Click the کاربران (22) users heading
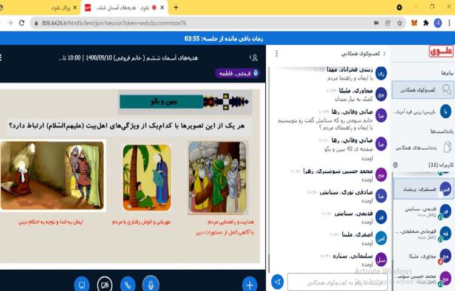The image size is (455, 291). (x=441, y=165)
